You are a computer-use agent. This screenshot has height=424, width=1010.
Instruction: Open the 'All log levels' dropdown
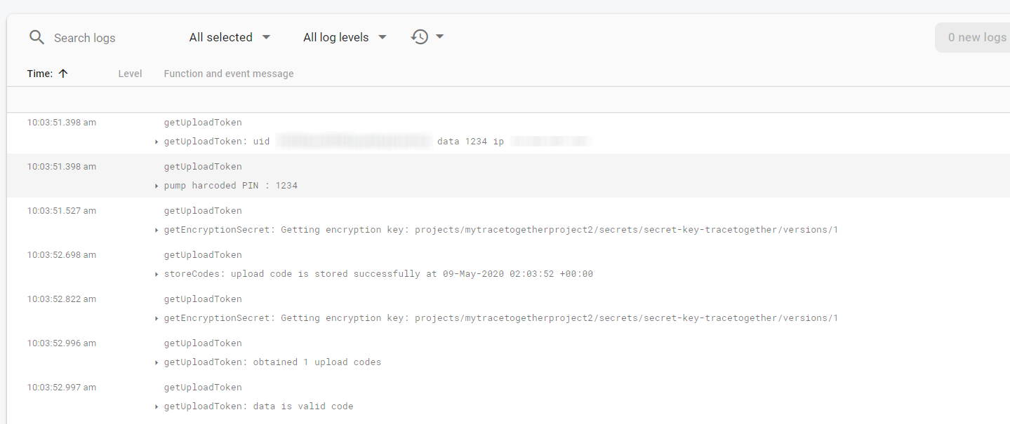point(344,36)
